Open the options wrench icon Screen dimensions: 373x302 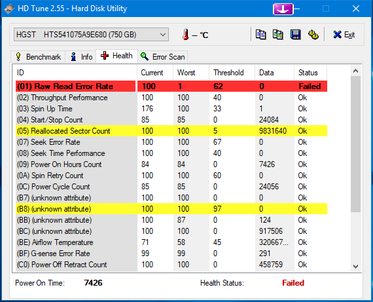[313, 35]
